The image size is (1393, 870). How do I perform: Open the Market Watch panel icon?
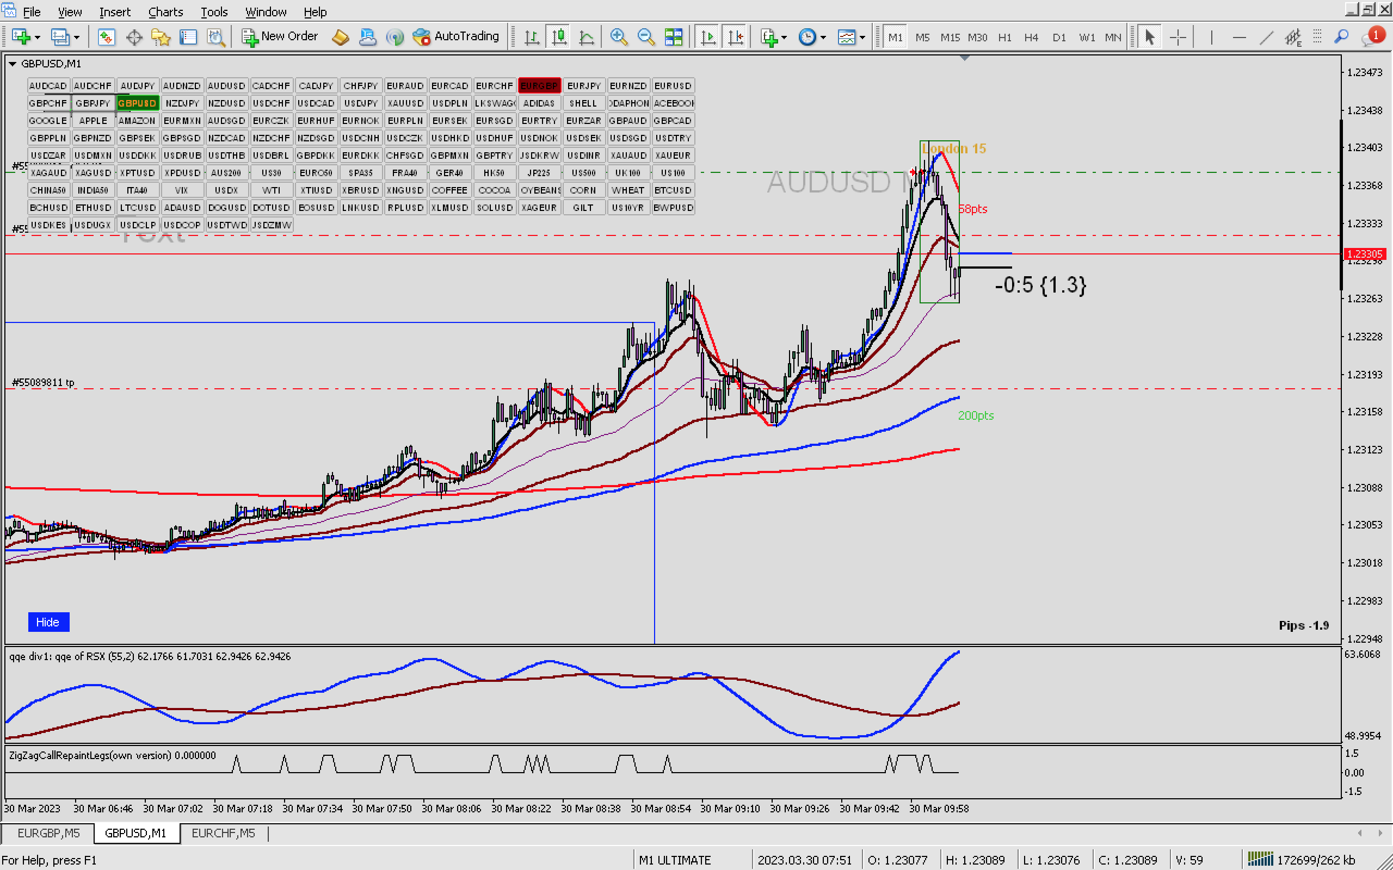pos(106,38)
